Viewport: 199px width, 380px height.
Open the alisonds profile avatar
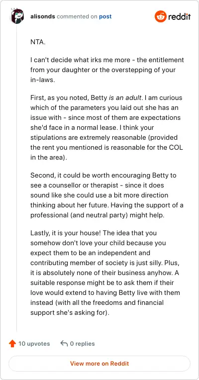coord(17,16)
